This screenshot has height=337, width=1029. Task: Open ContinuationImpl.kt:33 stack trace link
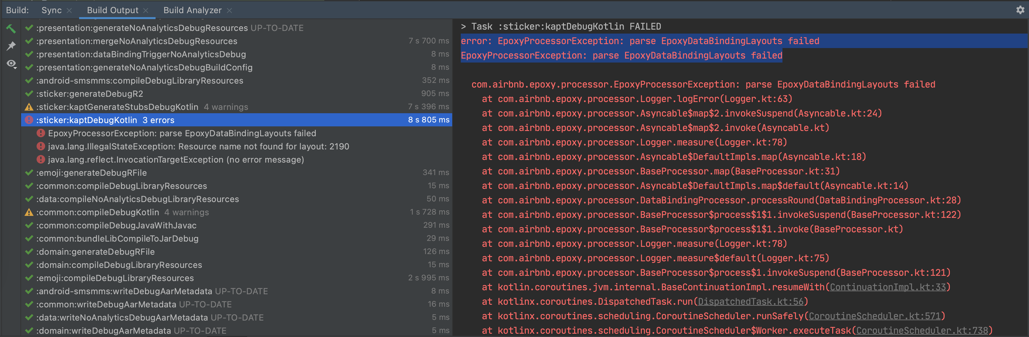(888, 287)
